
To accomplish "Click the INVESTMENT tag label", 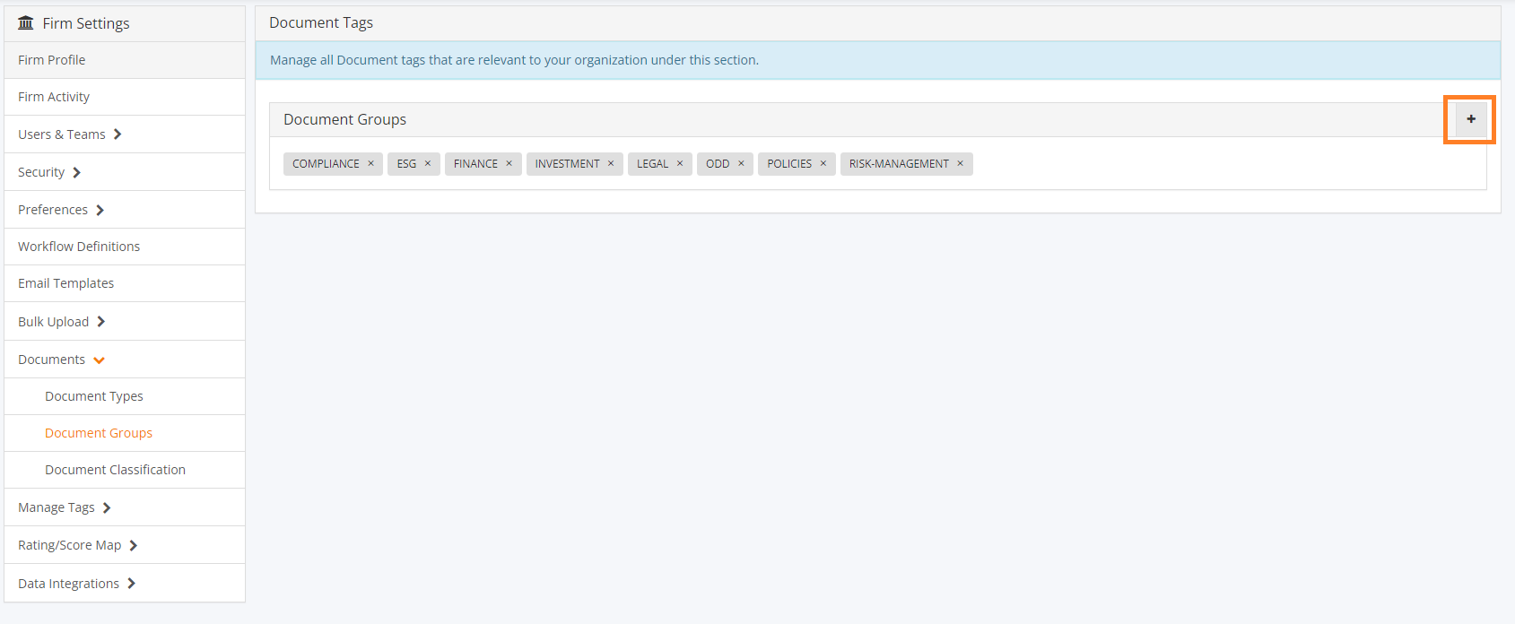I will 568,164.
